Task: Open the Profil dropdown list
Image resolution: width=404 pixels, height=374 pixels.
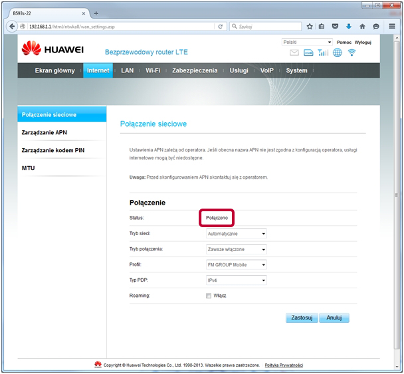Action: pos(236,264)
